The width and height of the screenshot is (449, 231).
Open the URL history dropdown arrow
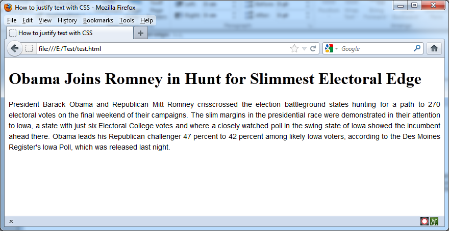pos(305,49)
